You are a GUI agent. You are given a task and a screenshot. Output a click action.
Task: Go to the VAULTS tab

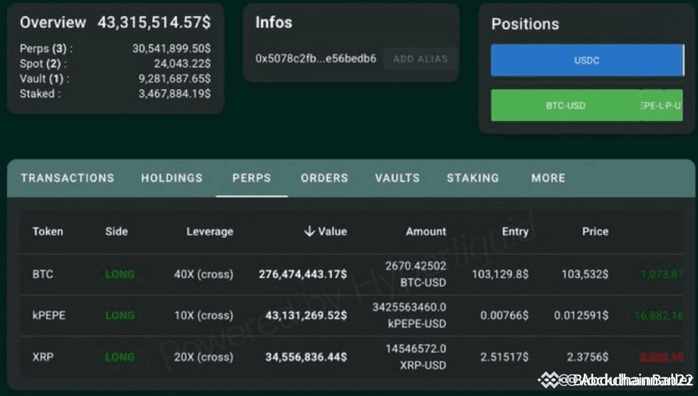click(x=397, y=178)
